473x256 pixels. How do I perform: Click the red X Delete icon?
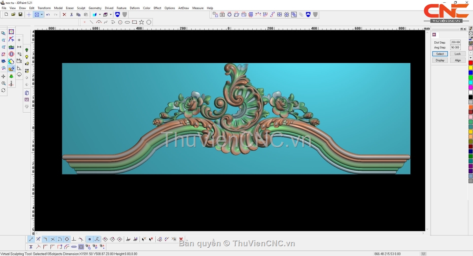[x=64, y=15]
